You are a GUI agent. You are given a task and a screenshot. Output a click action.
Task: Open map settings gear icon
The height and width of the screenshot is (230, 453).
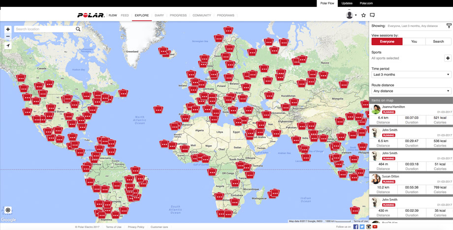click(8, 210)
